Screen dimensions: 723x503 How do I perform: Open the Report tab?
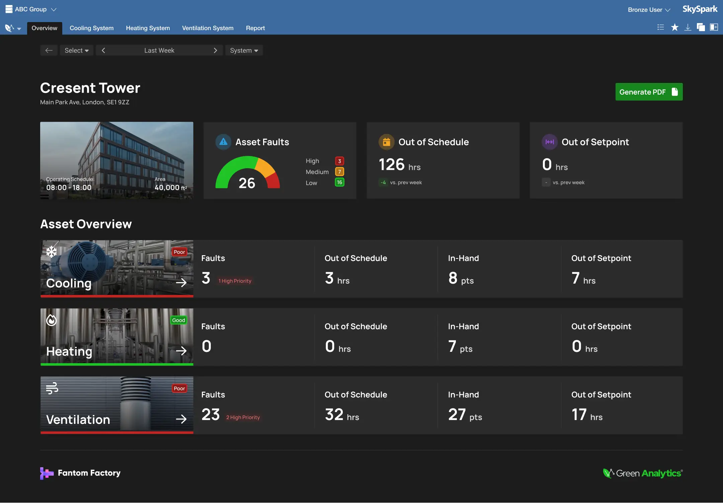[x=255, y=28]
